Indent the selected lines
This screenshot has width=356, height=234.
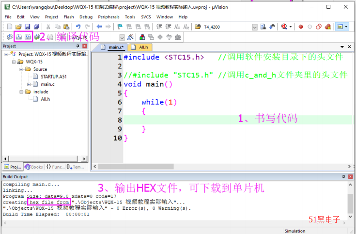click(159, 27)
